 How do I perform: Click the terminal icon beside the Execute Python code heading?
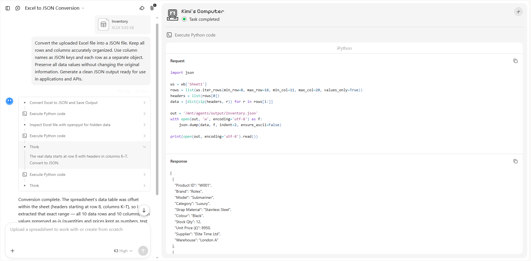(x=169, y=35)
